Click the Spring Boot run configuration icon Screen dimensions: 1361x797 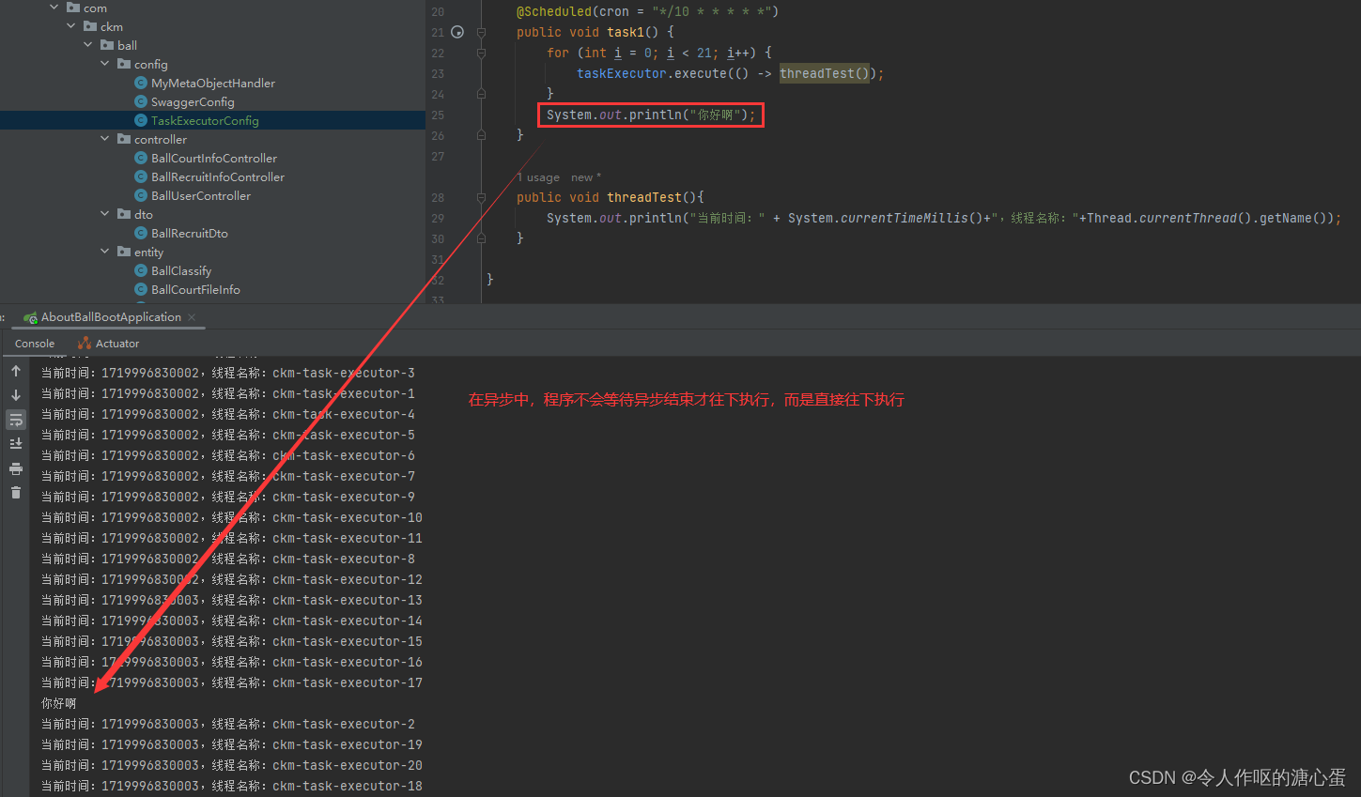(x=30, y=317)
